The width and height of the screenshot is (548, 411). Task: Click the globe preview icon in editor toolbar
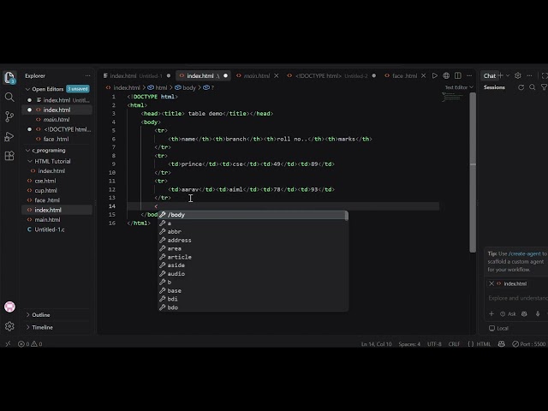click(446, 75)
